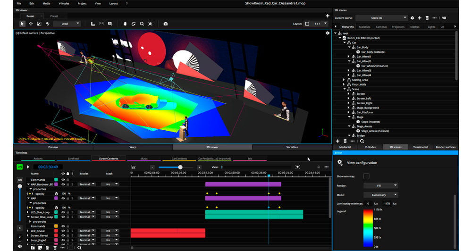
Task: Add a new folder in the timeline
Action: point(33,248)
